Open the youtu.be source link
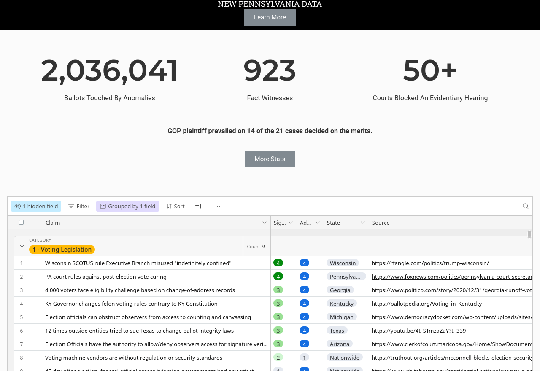Viewport: 540px width, 371px height. pos(418,331)
